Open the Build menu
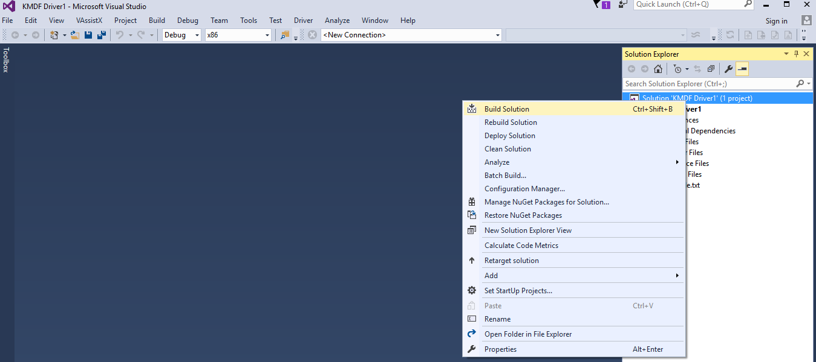Viewport: 816px width, 362px height. pos(157,21)
